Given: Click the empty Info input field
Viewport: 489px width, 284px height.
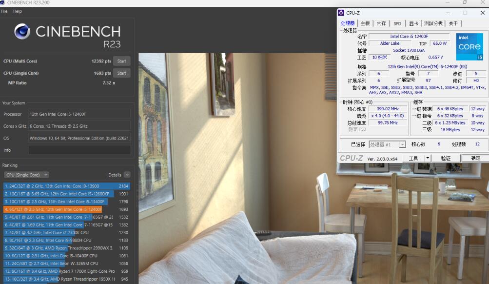Looking at the screenshot, I should click(79, 150).
